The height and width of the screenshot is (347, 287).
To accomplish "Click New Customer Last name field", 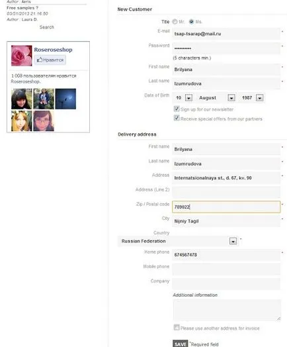I will pyautogui.click(x=226, y=83).
